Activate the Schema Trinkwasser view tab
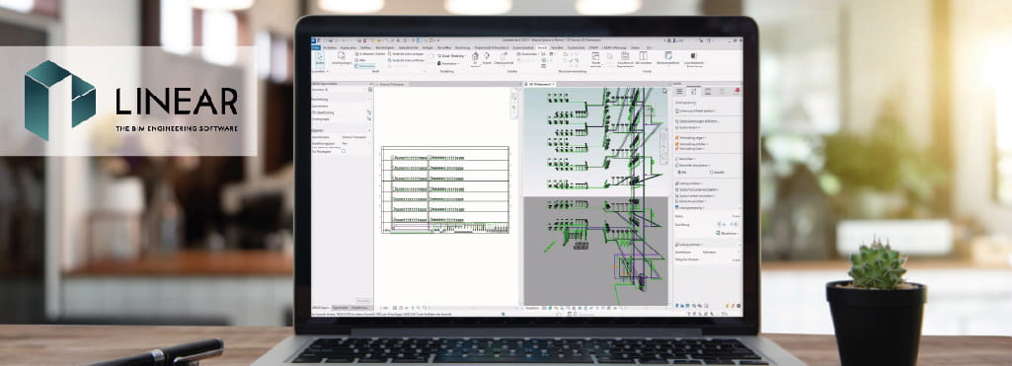This screenshot has width=1012, height=366. pyautogui.click(x=392, y=85)
